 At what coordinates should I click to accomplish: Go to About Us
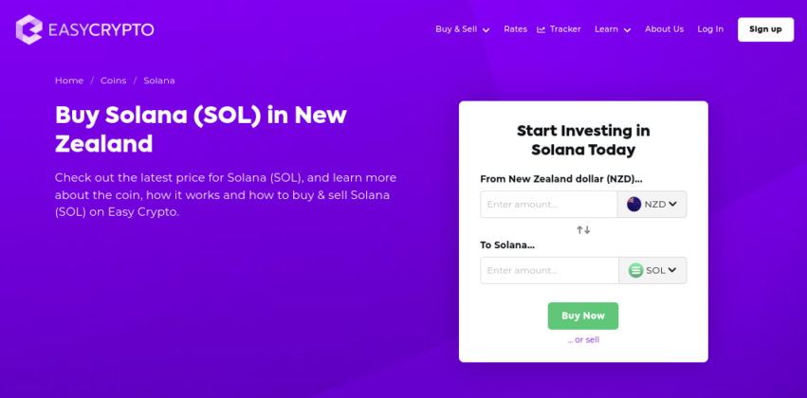pyautogui.click(x=664, y=29)
